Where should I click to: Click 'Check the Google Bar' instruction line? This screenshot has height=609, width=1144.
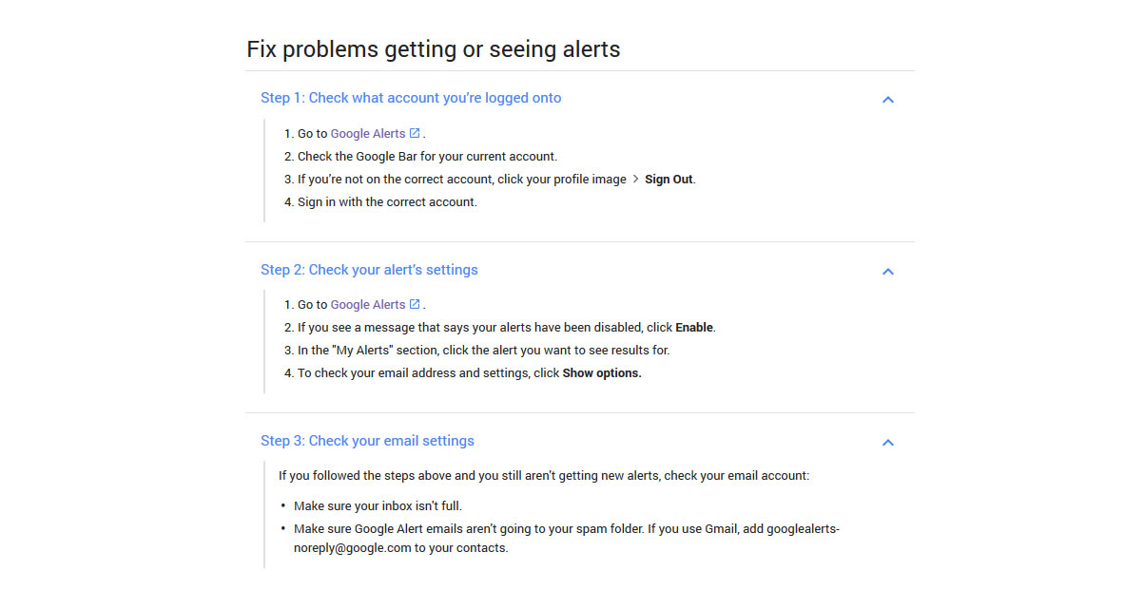427,157
